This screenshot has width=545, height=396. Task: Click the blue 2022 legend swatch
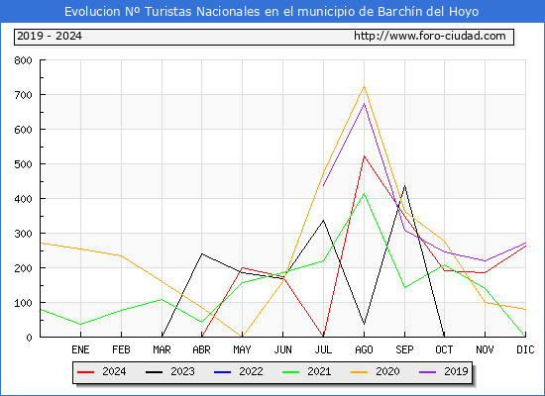click(222, 372)
